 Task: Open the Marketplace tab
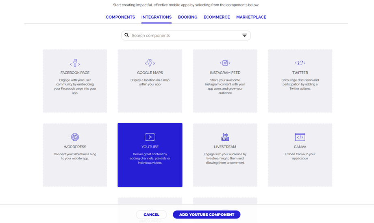[251, 17]
